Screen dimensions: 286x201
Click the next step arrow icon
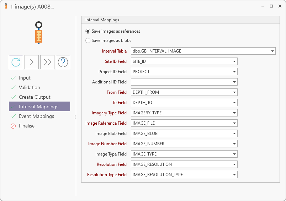click(x=32, y=62)
